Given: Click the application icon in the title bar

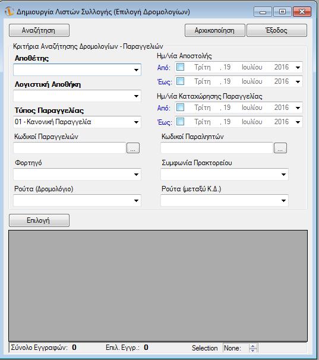Looking at the screenshot, I should [x=9, y=11].
